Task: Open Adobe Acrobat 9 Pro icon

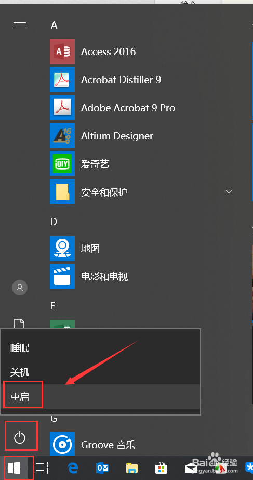Action: point(62,108)
